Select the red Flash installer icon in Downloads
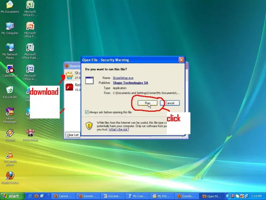 (x=69, y=87)
